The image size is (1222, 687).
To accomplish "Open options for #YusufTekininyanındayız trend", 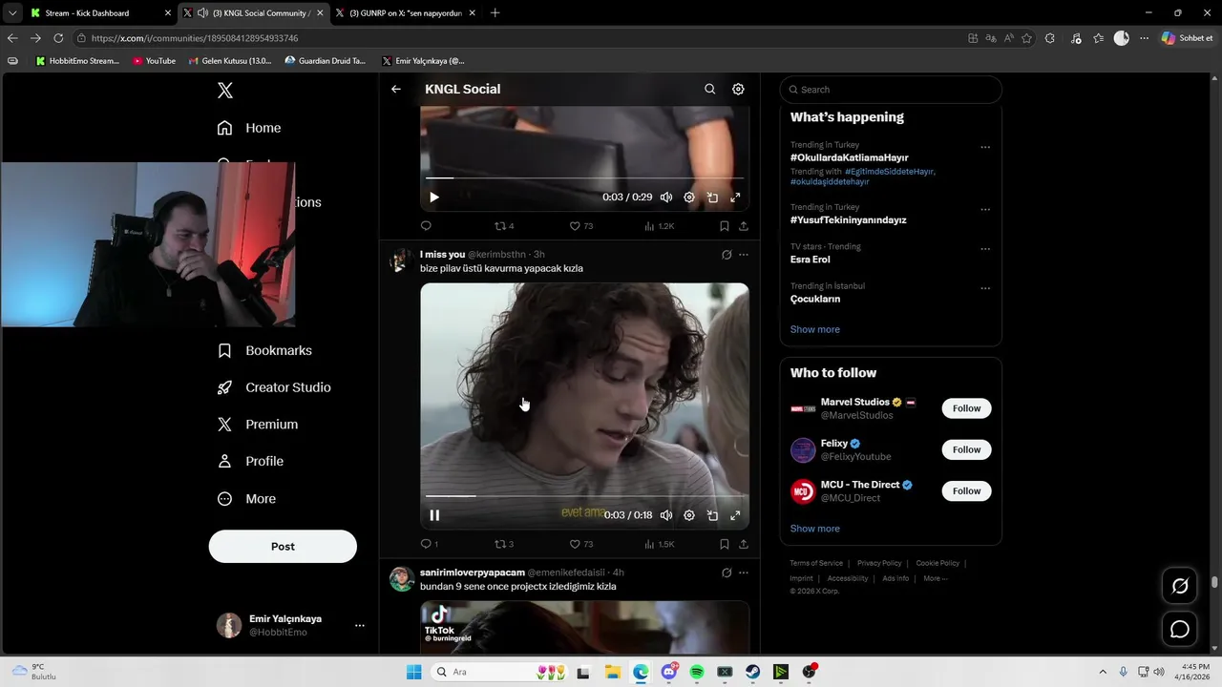I will 985,210.
